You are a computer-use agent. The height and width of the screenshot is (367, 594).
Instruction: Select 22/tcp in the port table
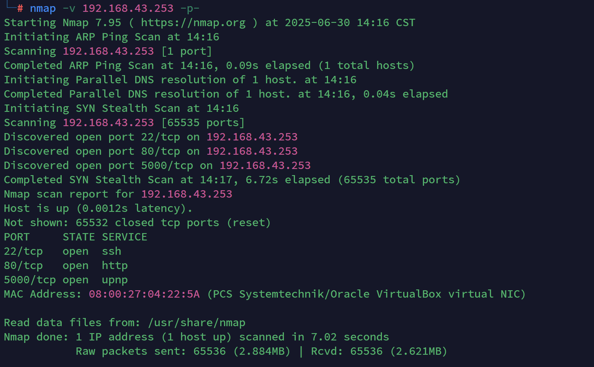pyautogui.click(x=23, y=251)
